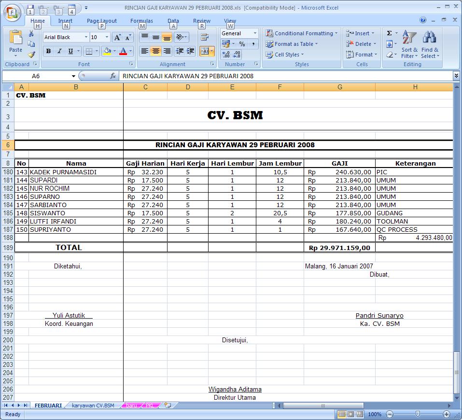Decrease font size with Shrink Font

[x=128, y=38]
